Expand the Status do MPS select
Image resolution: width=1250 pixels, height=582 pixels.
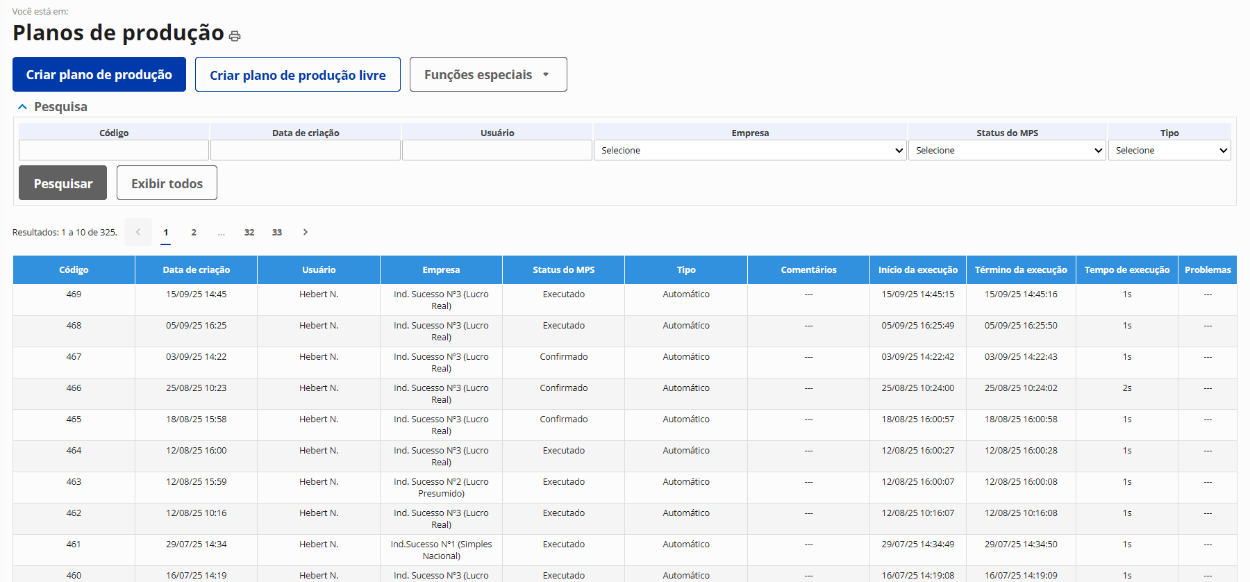pos(1007,151)
